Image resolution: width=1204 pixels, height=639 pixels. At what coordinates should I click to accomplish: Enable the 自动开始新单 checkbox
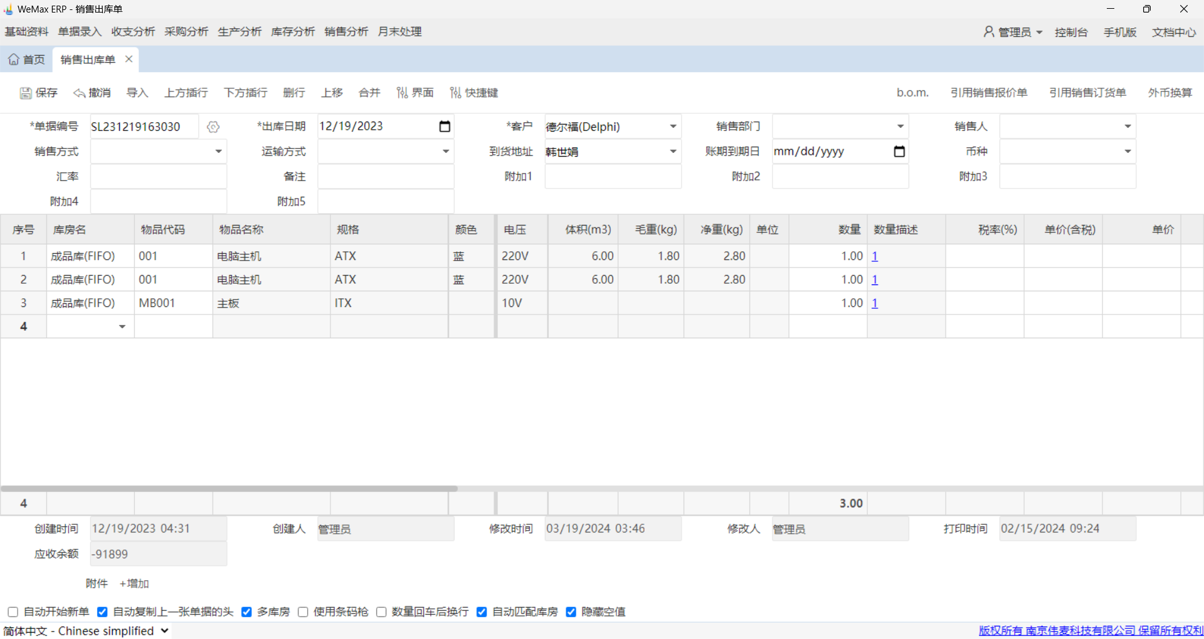tap(13, 612)
